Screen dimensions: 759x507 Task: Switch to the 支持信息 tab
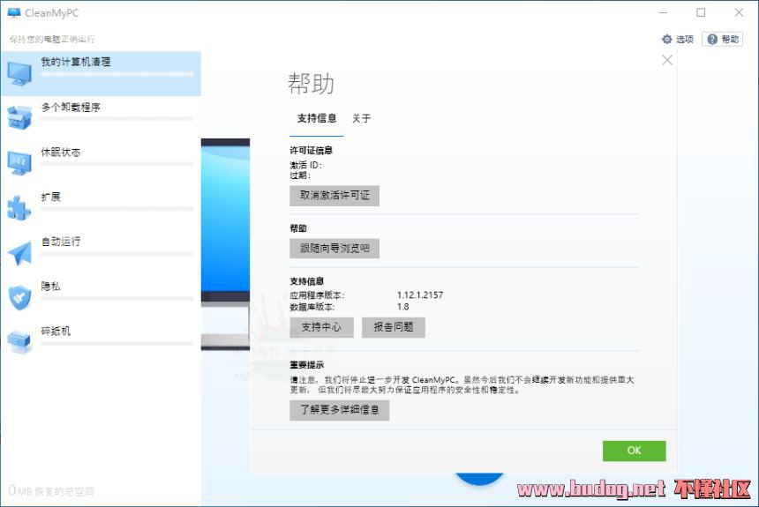(317, 118)
